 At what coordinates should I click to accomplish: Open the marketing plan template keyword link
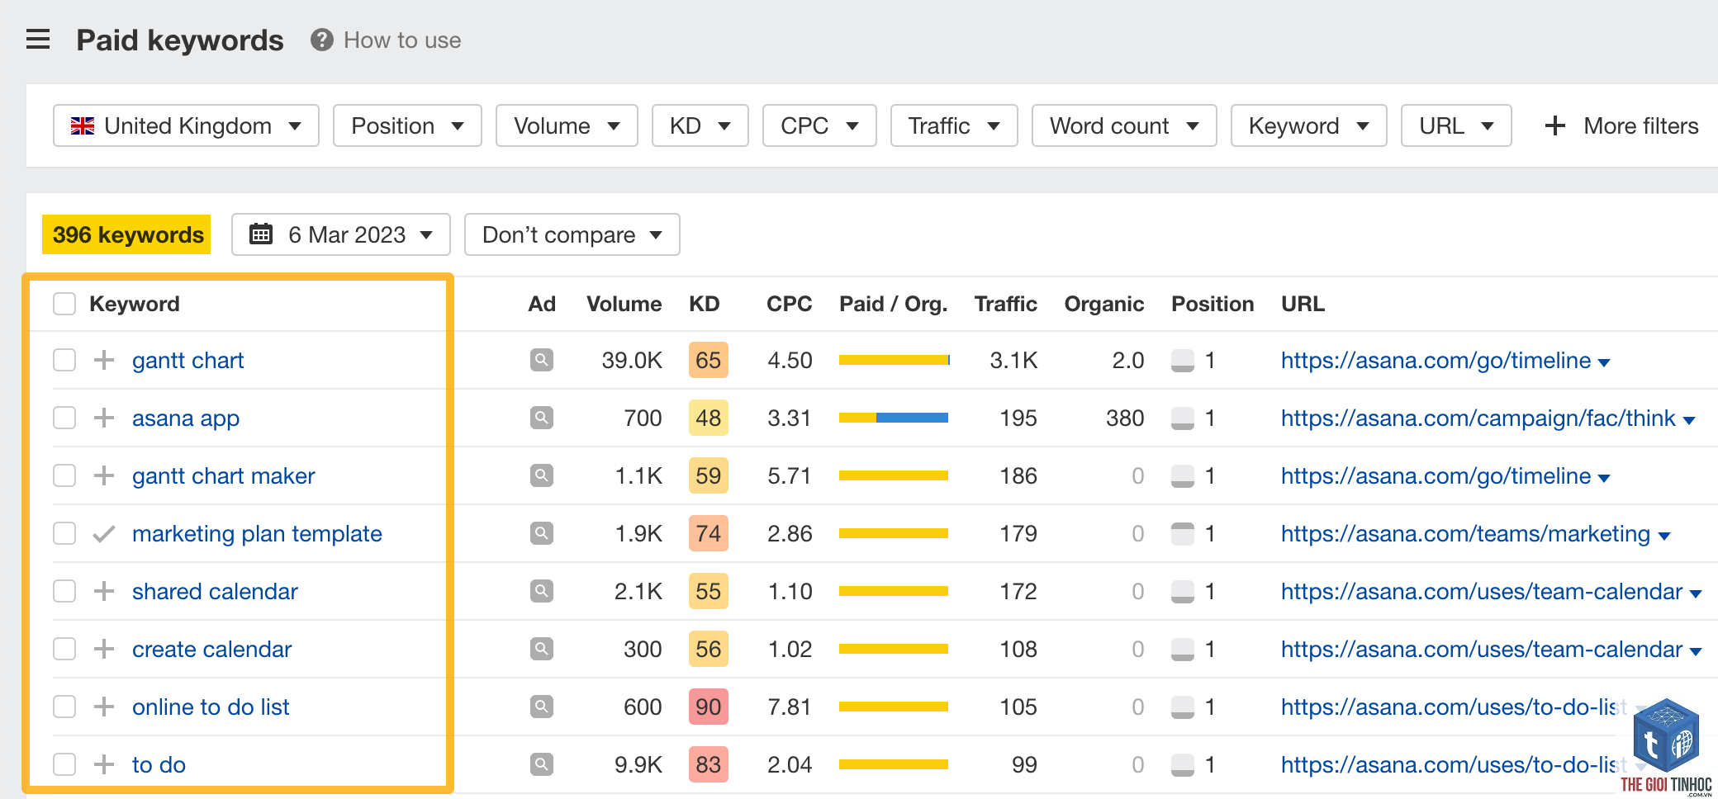click(257, 533)
